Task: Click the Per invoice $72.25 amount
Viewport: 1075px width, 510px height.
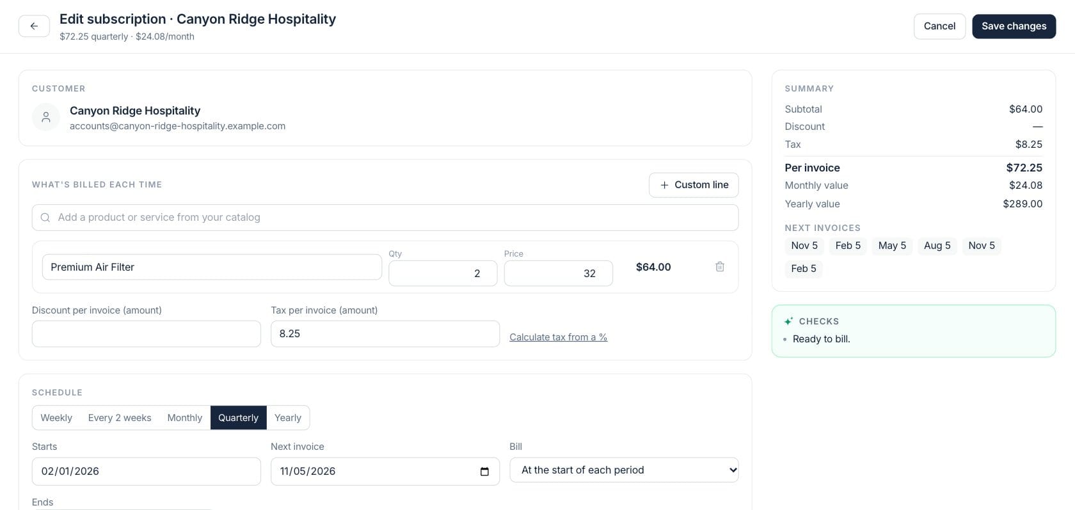Action: point(1024,168)
